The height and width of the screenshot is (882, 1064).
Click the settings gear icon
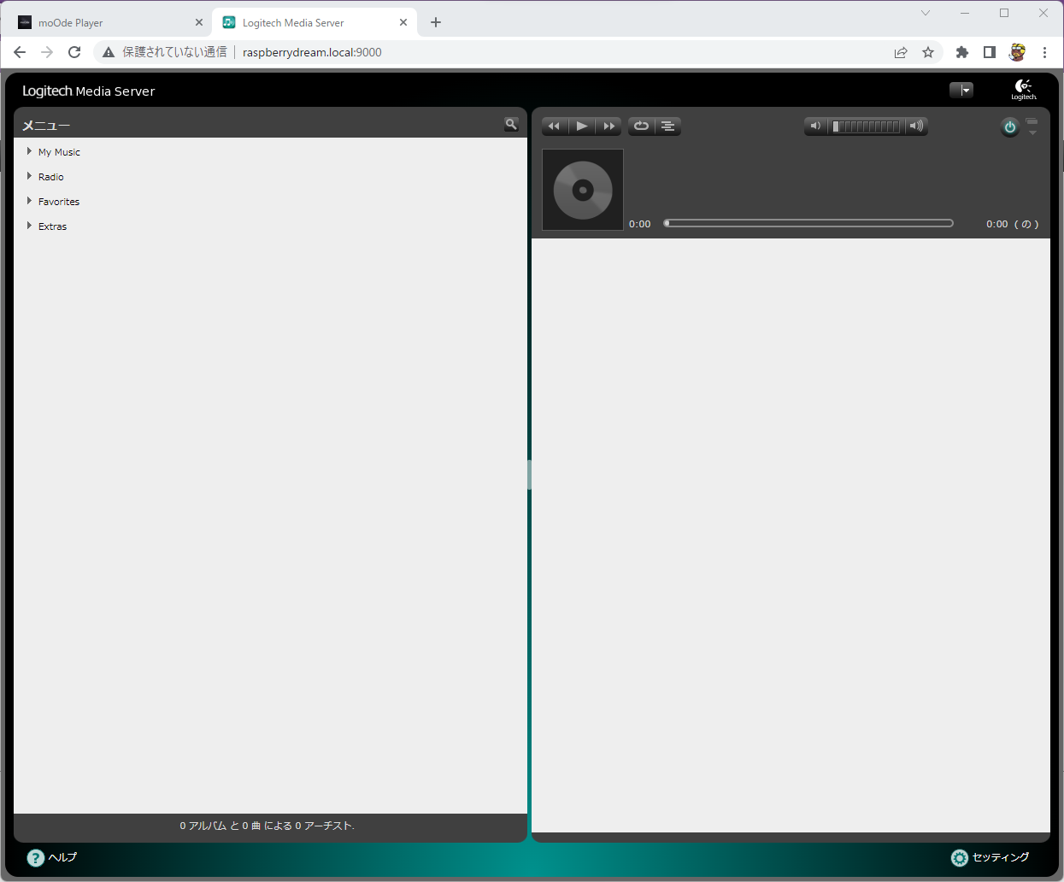[x=960, y=858]
